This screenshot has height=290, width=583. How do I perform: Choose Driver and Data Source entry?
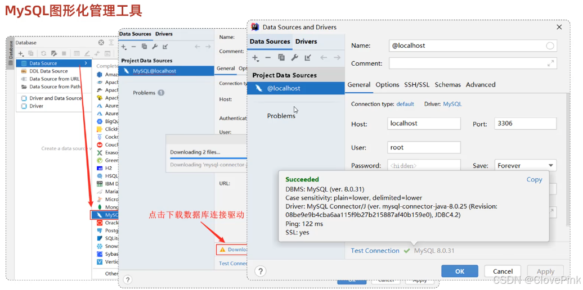tap(54, 98)
